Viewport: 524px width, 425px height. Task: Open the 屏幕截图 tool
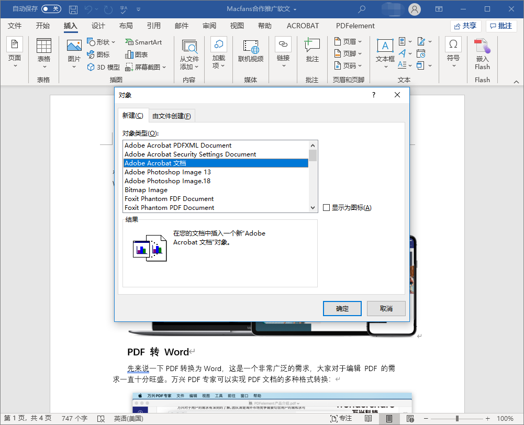(x=146, y=68)
